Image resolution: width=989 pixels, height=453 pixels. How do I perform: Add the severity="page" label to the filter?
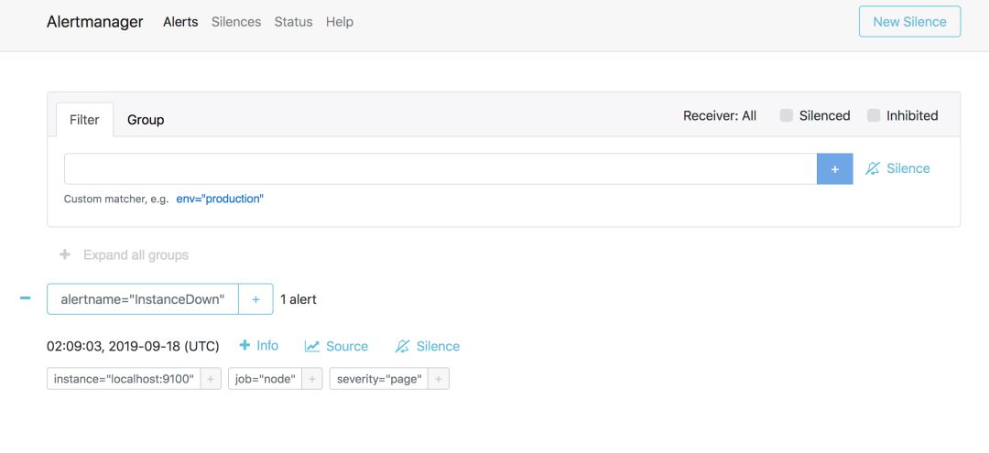click(x=439, y=379)
